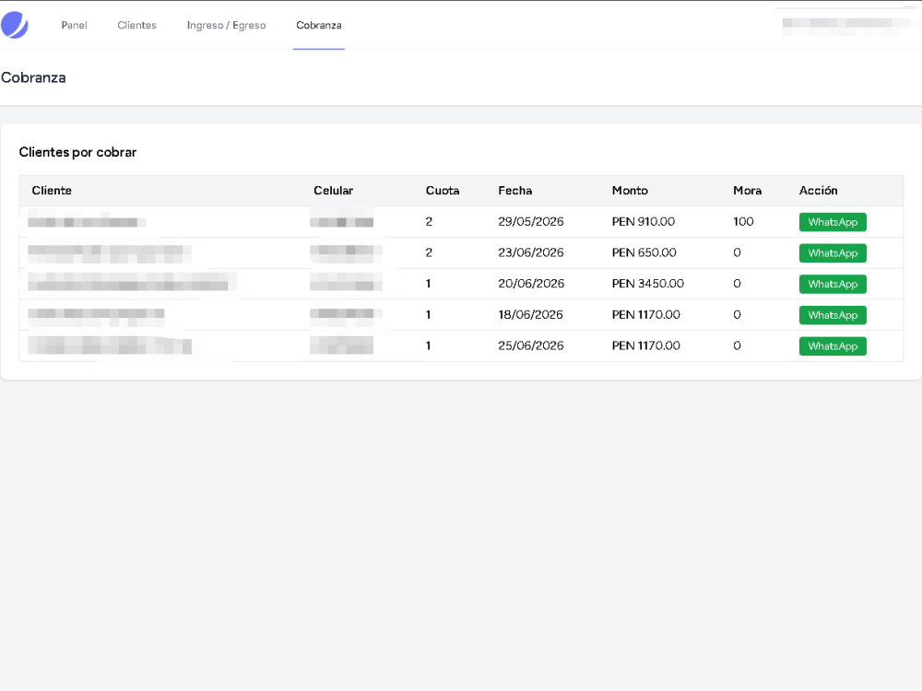Click the amount PEN 650.00
This screenshot has width=922, height=691.
644,252
